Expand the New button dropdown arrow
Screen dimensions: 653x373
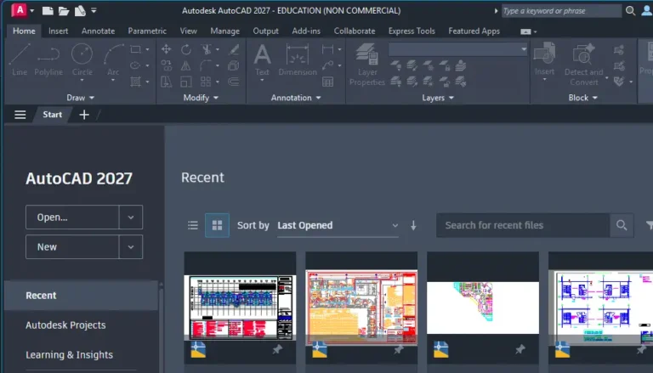point(131,247)
